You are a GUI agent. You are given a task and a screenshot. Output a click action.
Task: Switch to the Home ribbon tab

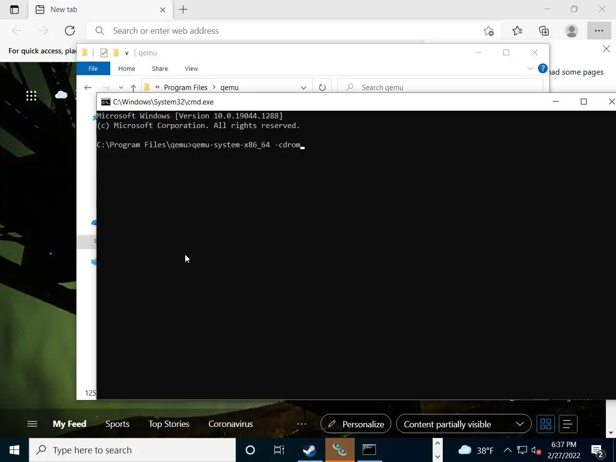[127, 68]
